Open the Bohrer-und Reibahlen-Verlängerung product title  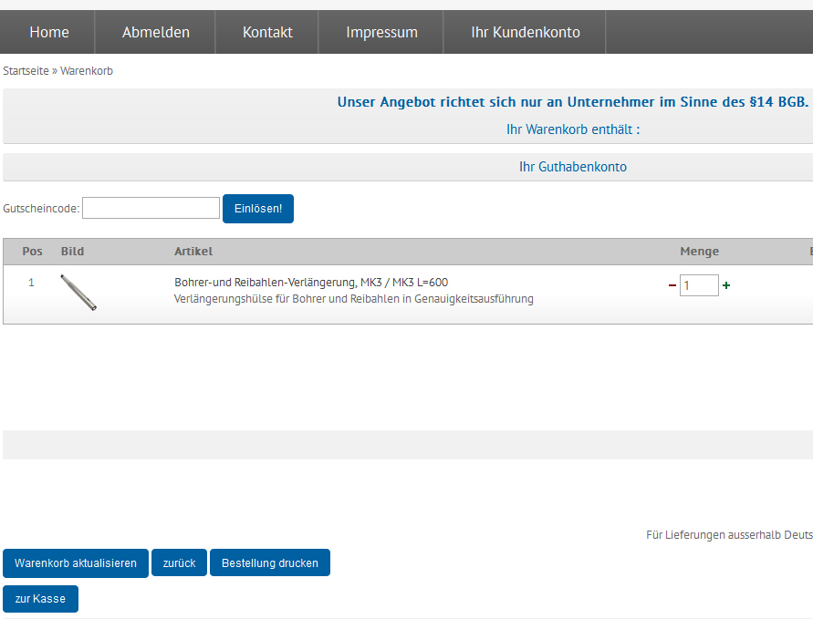pyautogui.click(x=311, y=283)
